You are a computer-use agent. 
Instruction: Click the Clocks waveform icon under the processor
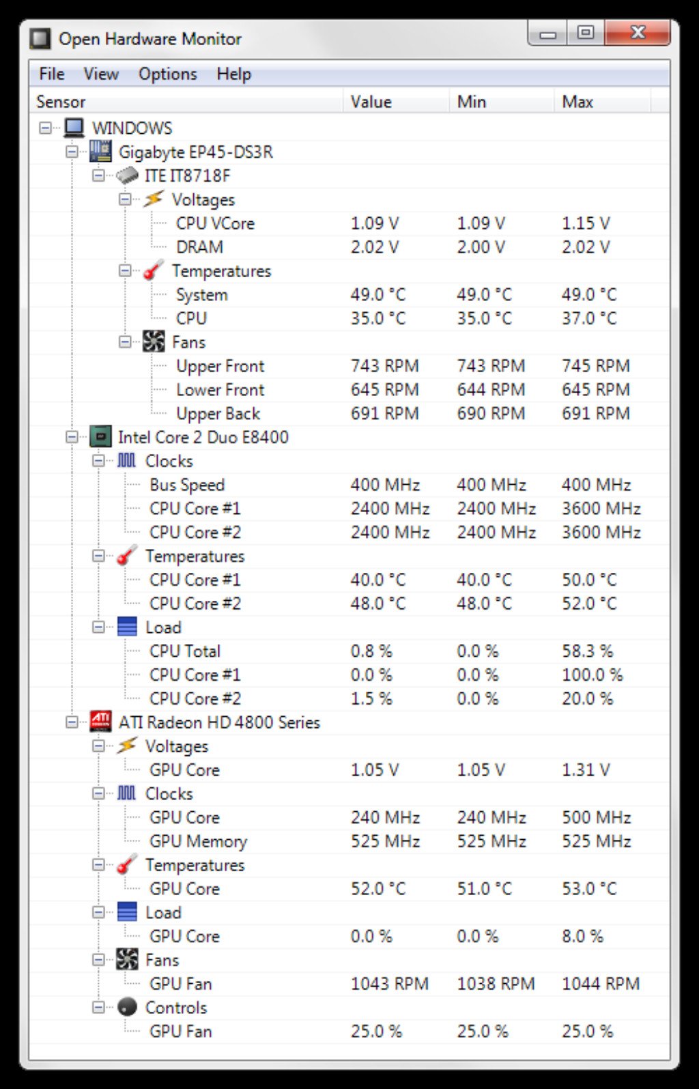128,461
